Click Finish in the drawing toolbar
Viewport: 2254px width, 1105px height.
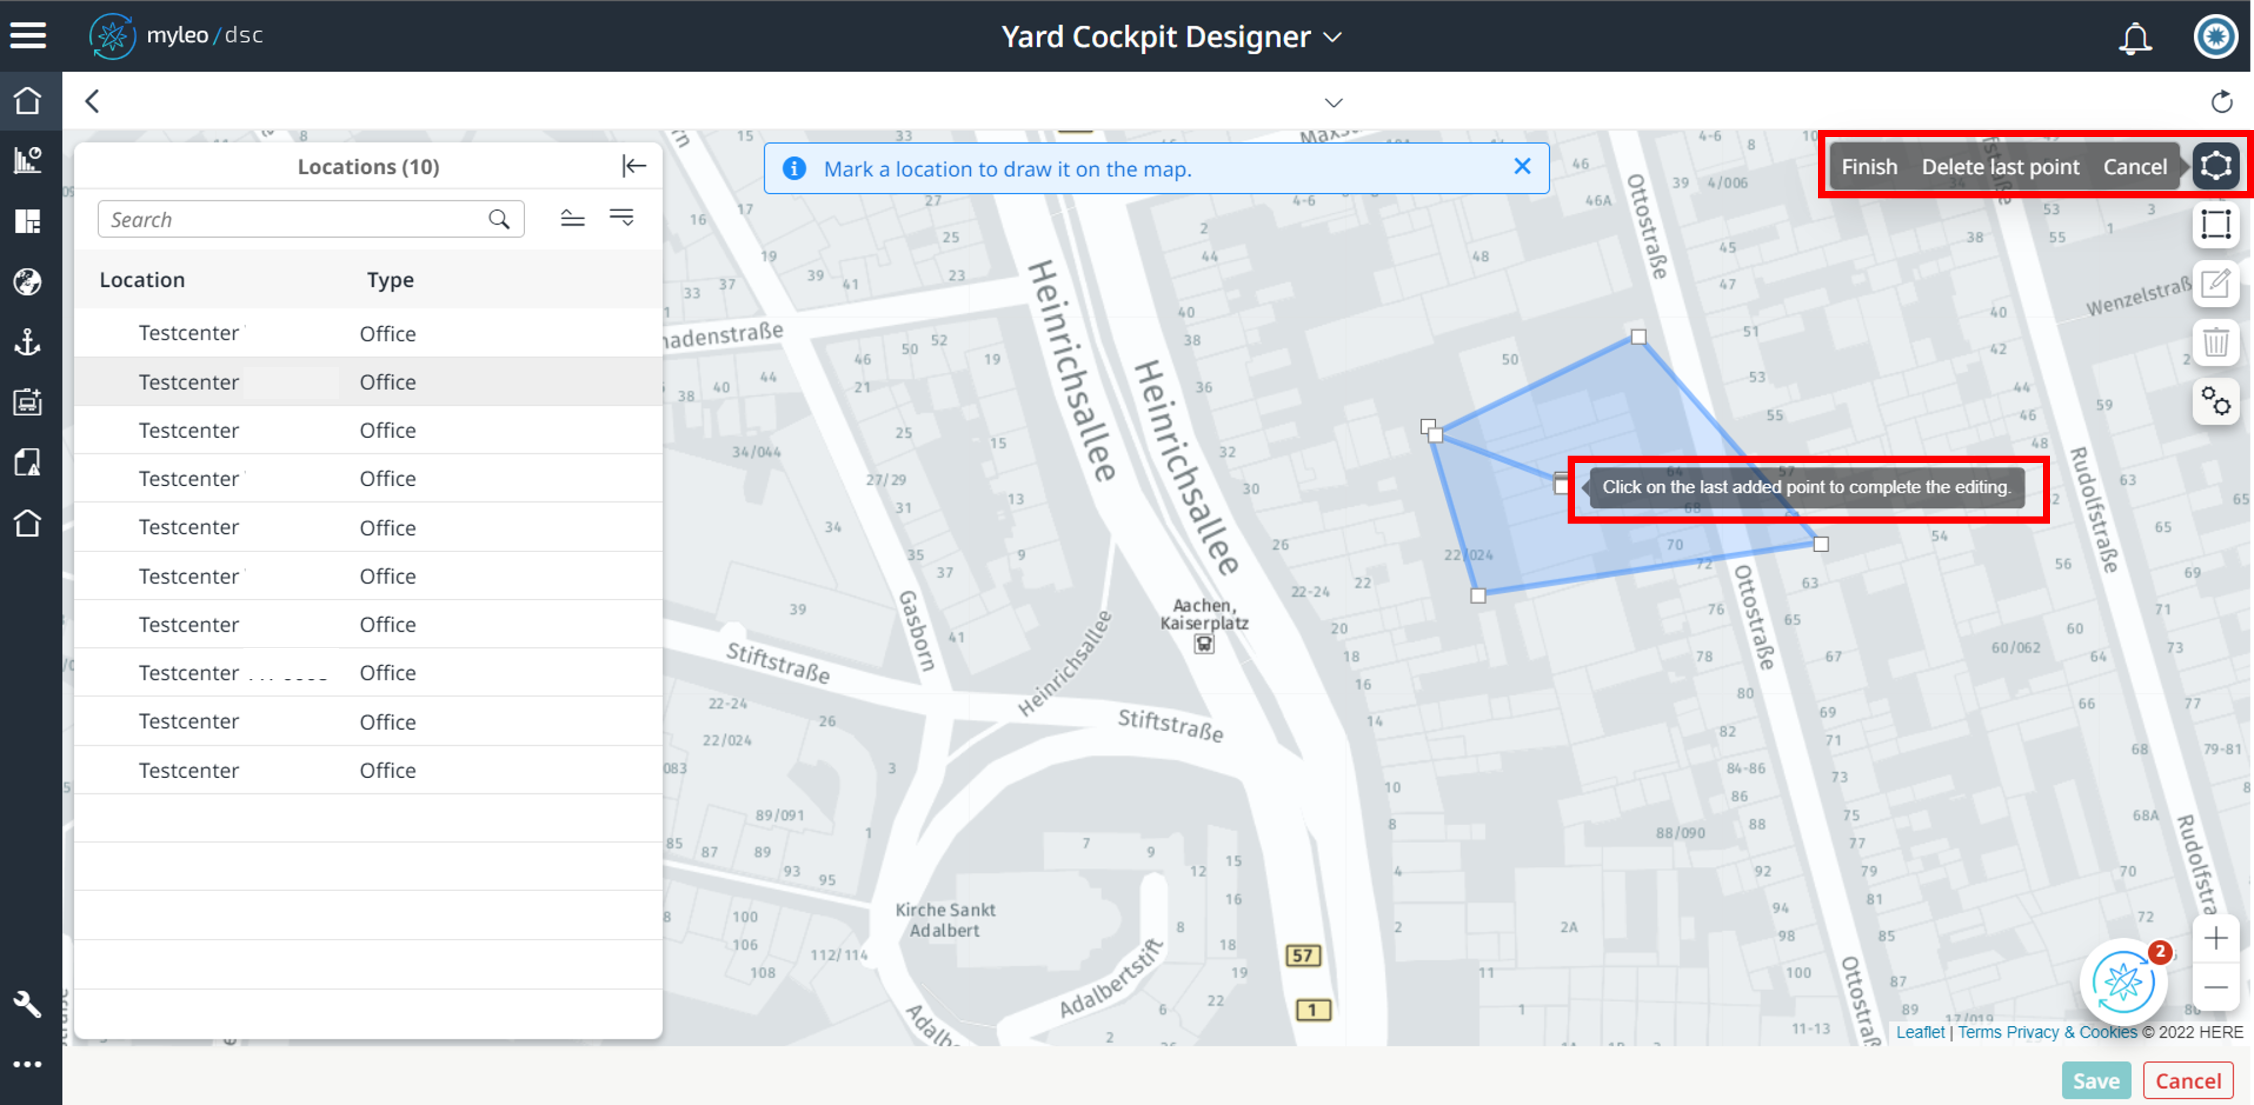click(1869, 167)
